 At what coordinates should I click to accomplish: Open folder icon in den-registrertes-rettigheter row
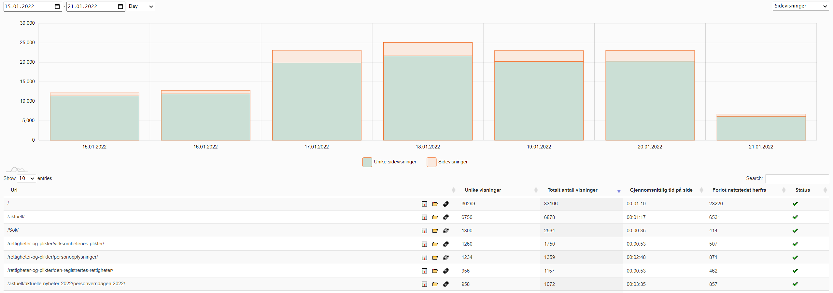tap(435, 271)
